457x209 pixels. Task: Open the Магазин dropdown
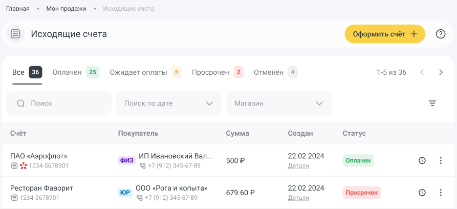point(279,103)
